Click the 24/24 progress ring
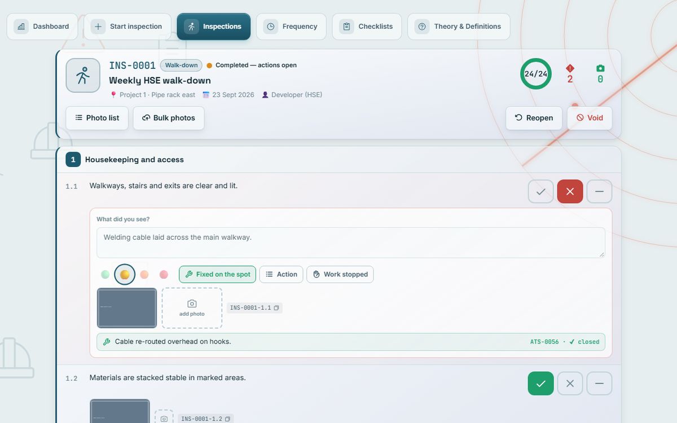The image size is (677, 423). click(536, 74)
